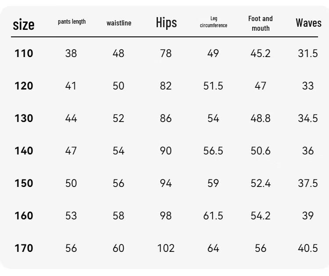Viewport: 329px width, 276px height.
Task: Click the size 140 row label
Action: click(x=24, y=151)
